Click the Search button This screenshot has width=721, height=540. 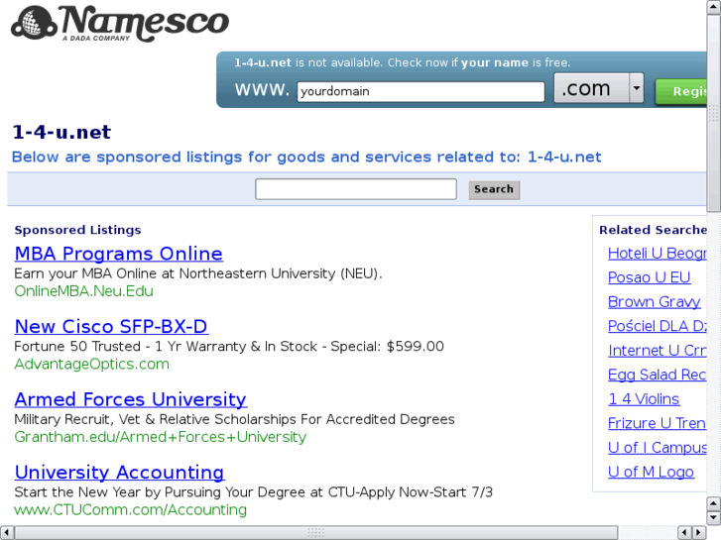[494, 190]
